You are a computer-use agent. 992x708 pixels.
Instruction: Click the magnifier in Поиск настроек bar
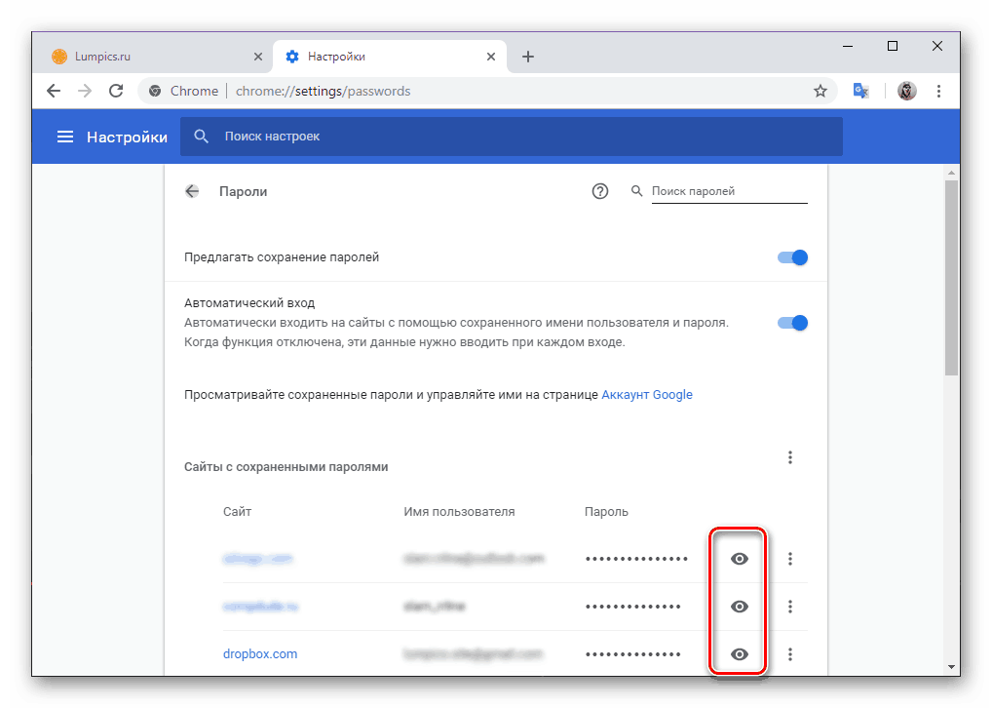pos(201,137)
